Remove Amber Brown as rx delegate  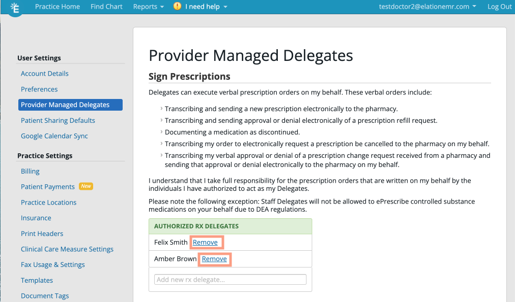(x=214, y=259)
